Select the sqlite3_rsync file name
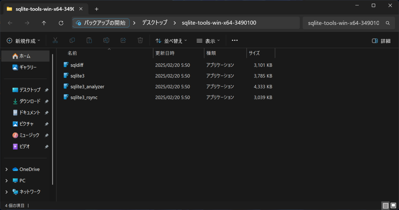 coord(84,97)
